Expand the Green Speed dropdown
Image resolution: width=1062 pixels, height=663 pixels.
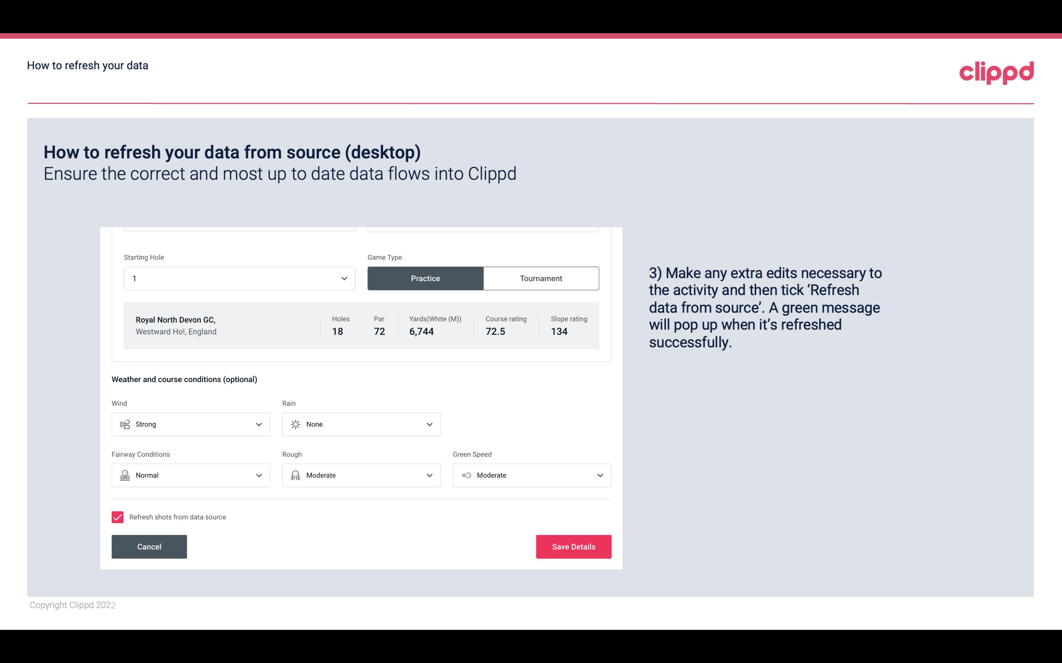point(600,475)
